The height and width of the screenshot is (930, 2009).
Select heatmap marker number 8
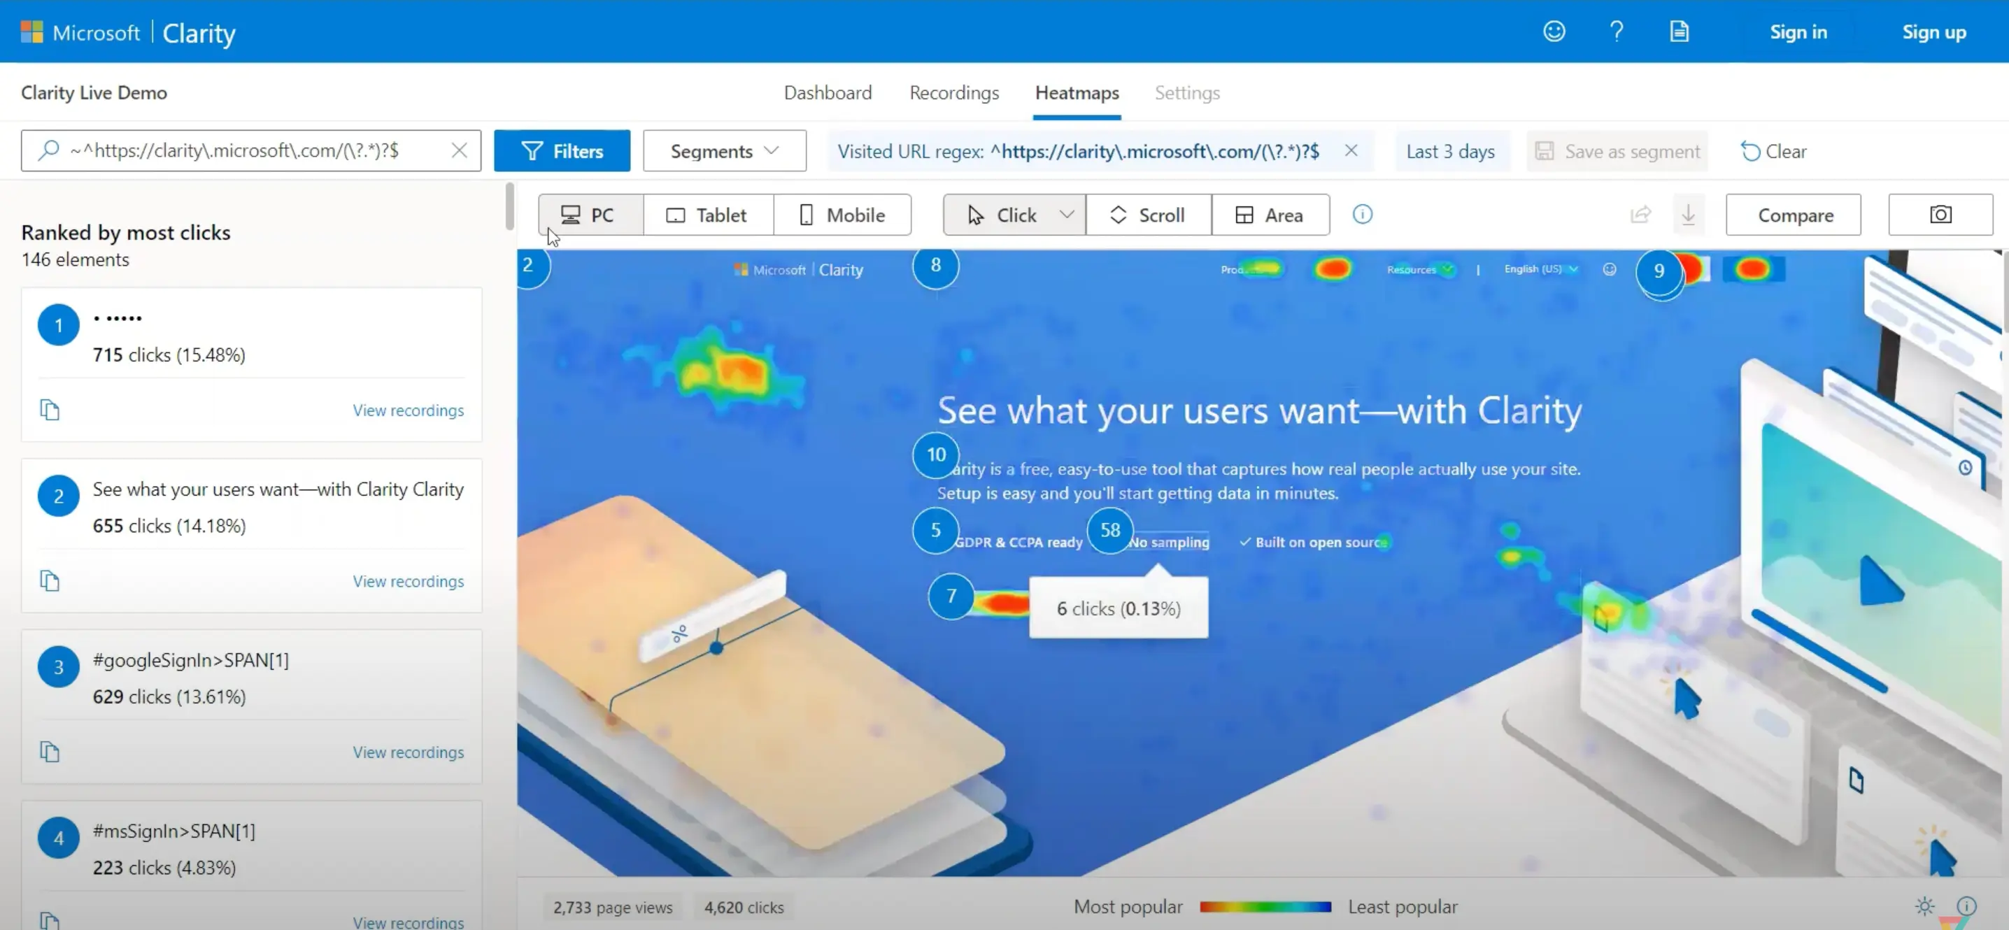click(x=935, y=265)
